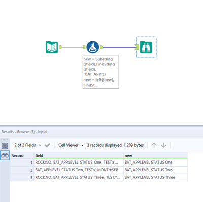
Task: Click the Browse tool's input anchor
Action: (x=137, y=47)
